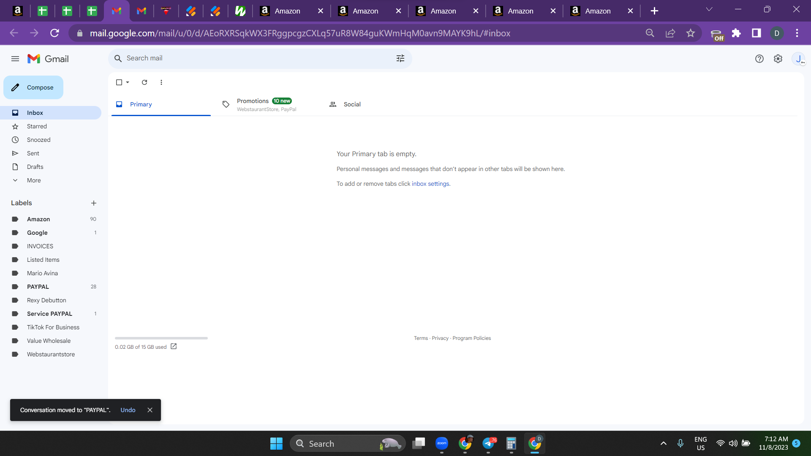Open Zoom from the taskbar
Image resolution: width=811 pixels, height=456 pixels.
[442, 443]
